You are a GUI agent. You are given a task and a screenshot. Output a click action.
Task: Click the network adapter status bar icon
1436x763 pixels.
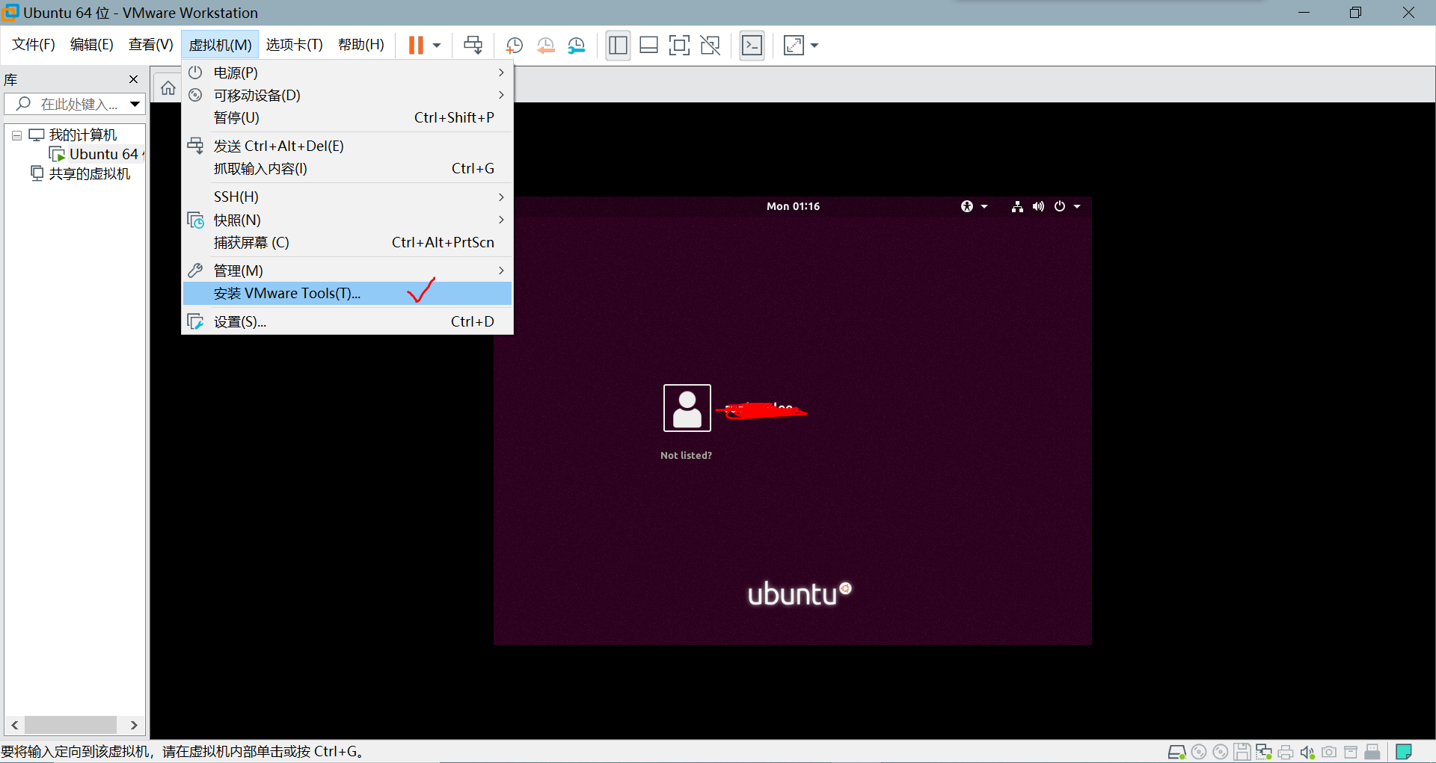[x=1264, y=752]
